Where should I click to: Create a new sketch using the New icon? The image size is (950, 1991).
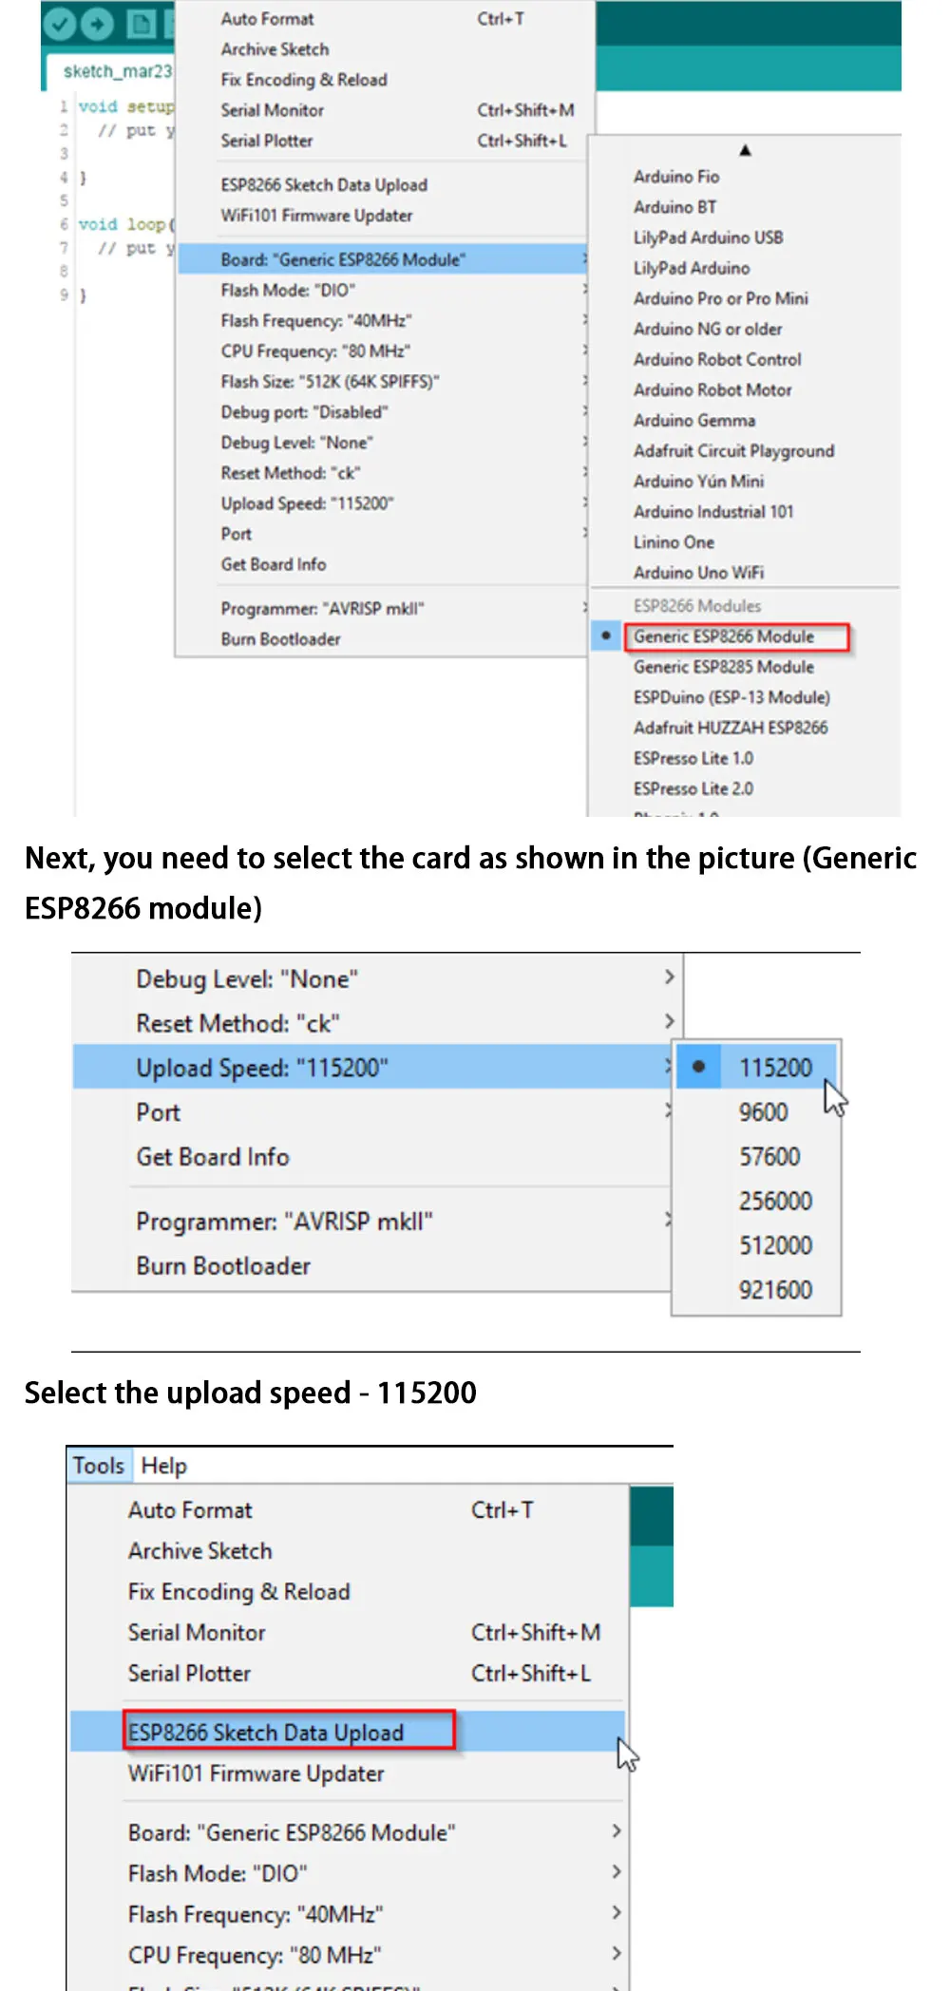point(141,24)
